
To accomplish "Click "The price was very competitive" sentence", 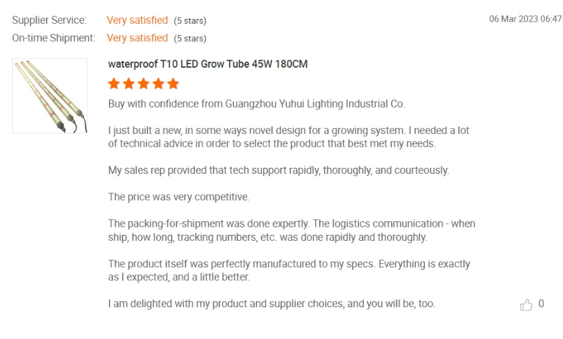I will [179, 197].
